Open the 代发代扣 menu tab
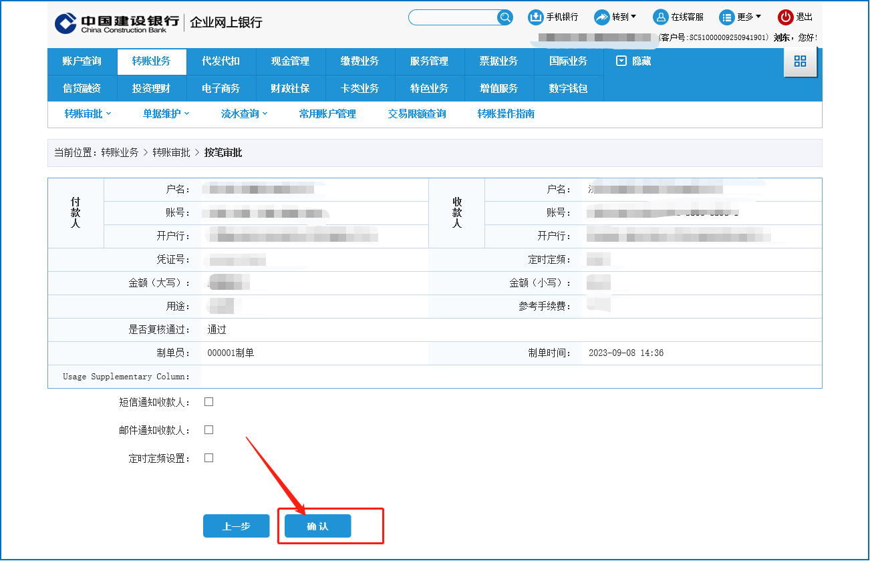 coord(221,61)
